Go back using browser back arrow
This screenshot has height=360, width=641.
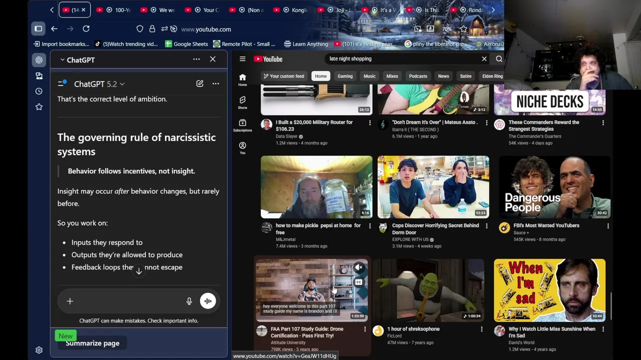click(x=54, y=29)
